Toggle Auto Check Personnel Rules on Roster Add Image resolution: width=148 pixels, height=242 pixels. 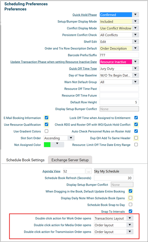136,131
